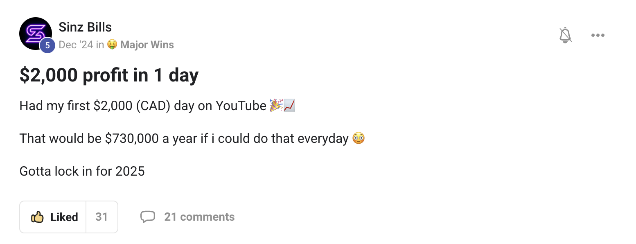Image resolution: width=636 pixels, height=244 pixels.
Task: Open the 21 comments link
Action: 199,217
